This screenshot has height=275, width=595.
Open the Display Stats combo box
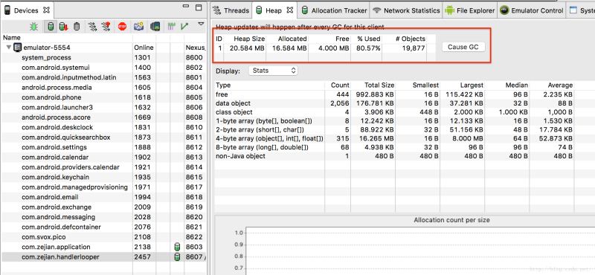tap(273, 71)
